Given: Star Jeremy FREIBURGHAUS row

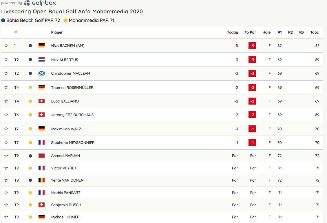Looking at the screenshot, I should (6, 115).
